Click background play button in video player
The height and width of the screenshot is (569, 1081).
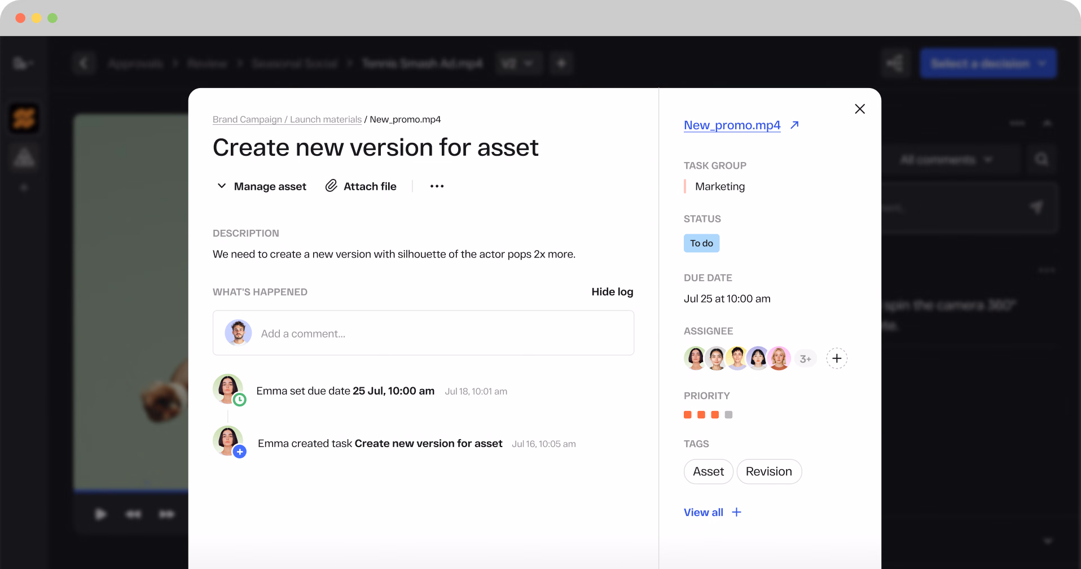[x=100, y=514]
